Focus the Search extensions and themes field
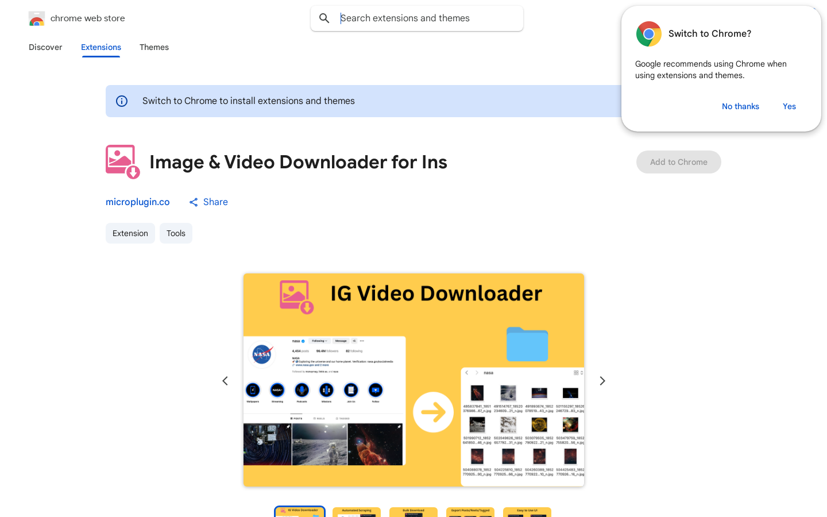827x517 pixels. tap(417, 18)
